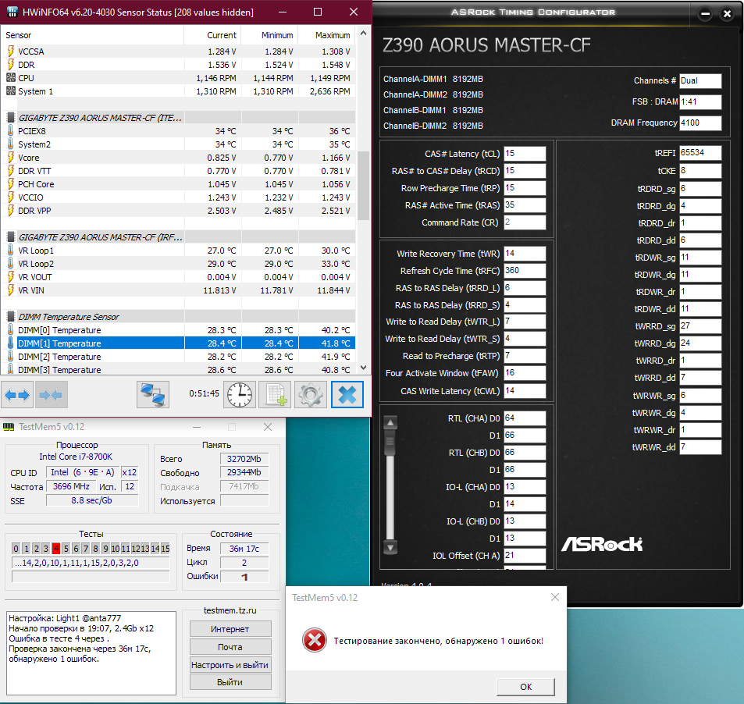This screenshot has height=704, width=744.
Task: Click ASRock timing list scroll down arrow
Action: 390,547
